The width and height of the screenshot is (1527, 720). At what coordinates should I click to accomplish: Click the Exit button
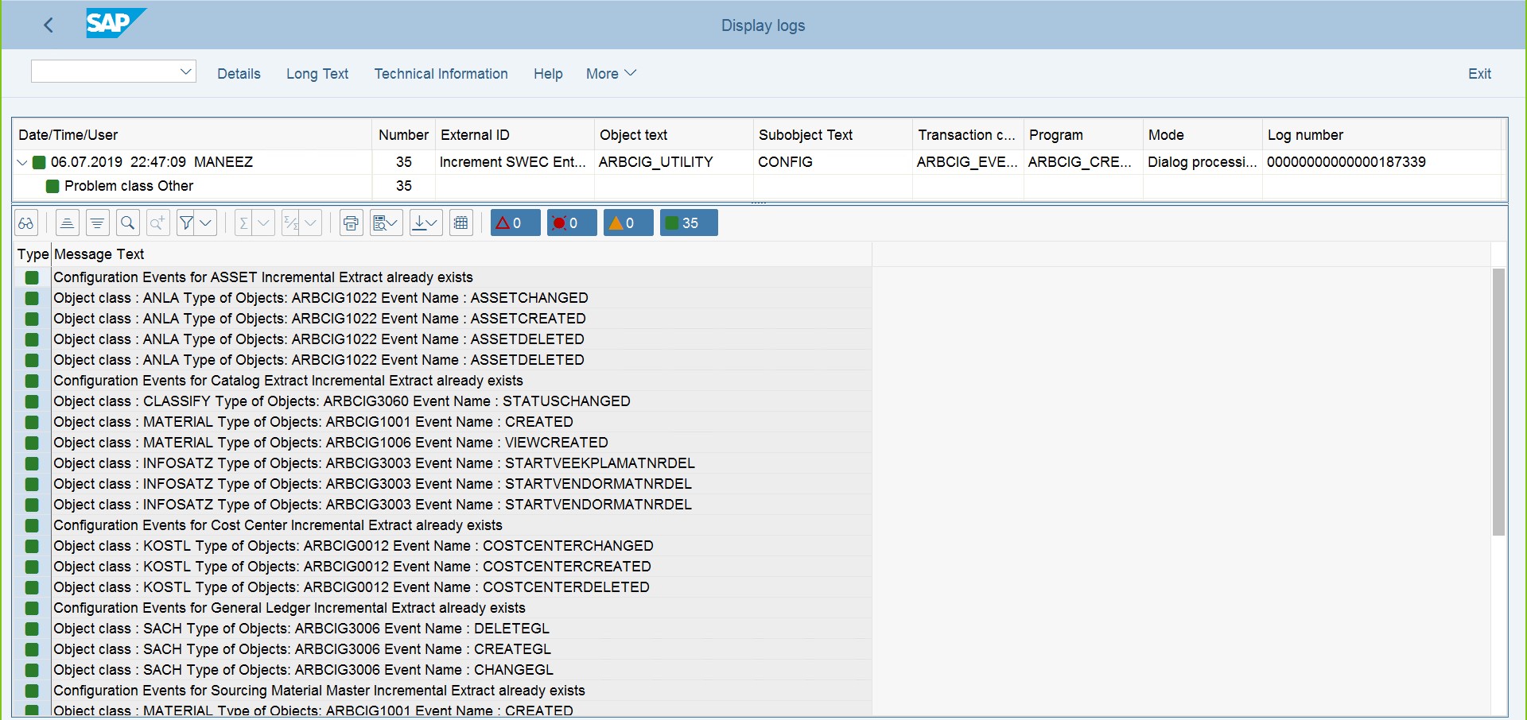coord(1479,73)
